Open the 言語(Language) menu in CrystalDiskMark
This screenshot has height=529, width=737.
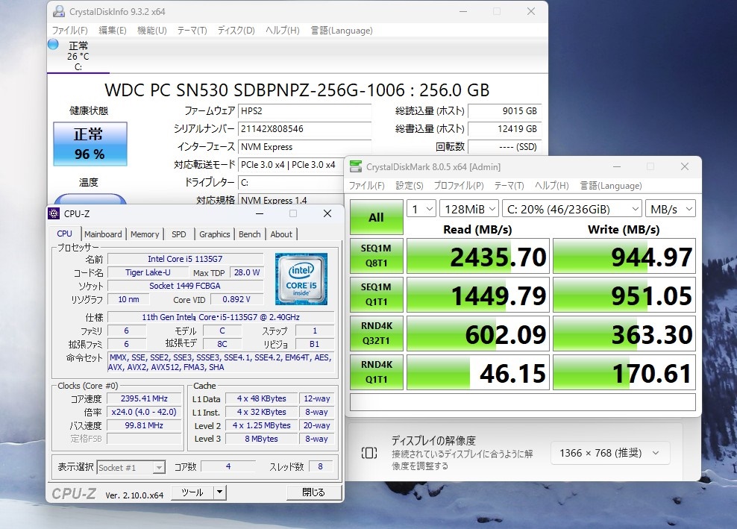611,186
